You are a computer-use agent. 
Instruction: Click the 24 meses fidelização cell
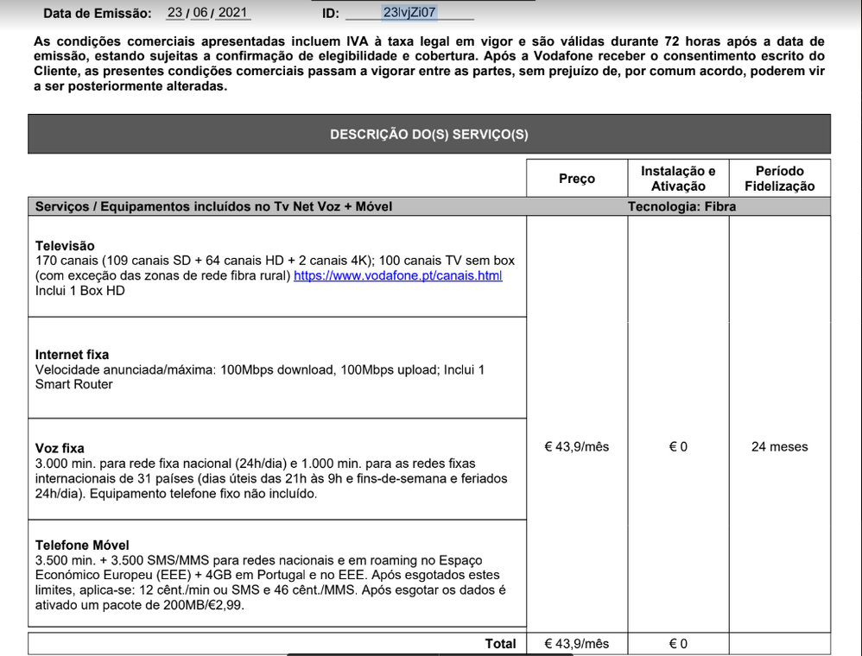coord(779,447)
